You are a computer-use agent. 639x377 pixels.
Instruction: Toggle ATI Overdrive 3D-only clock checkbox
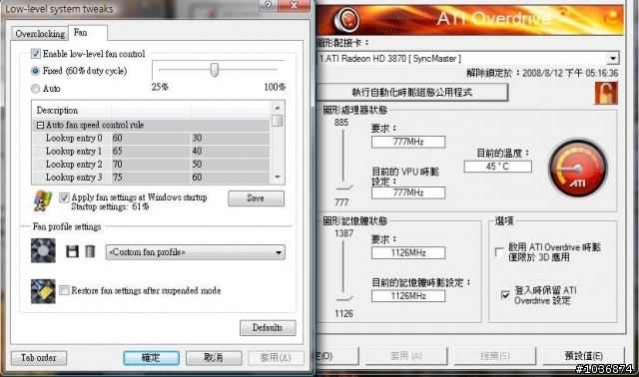(x=499, y=252)
